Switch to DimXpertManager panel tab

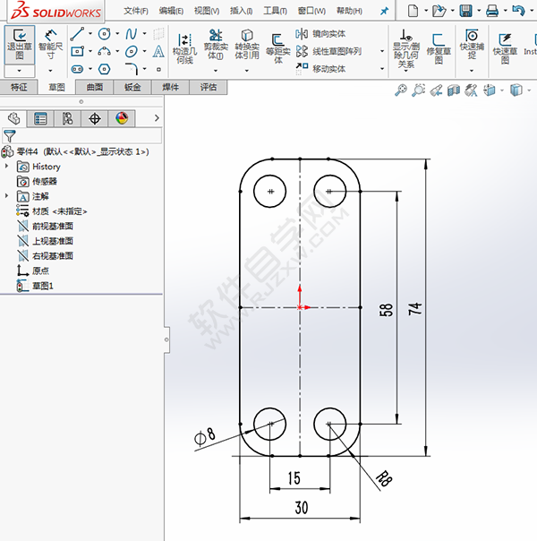click(95, 119)
